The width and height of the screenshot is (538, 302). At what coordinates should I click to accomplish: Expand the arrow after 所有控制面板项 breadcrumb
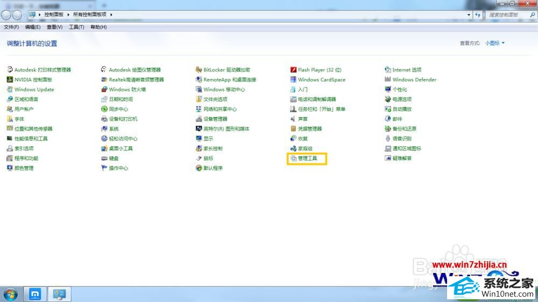pyautogui.click(x=111, y=15)
